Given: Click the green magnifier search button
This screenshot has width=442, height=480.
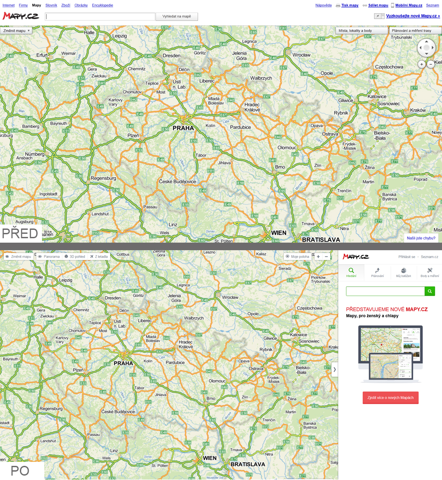Looking at the screenshot, I should [430, 291].
